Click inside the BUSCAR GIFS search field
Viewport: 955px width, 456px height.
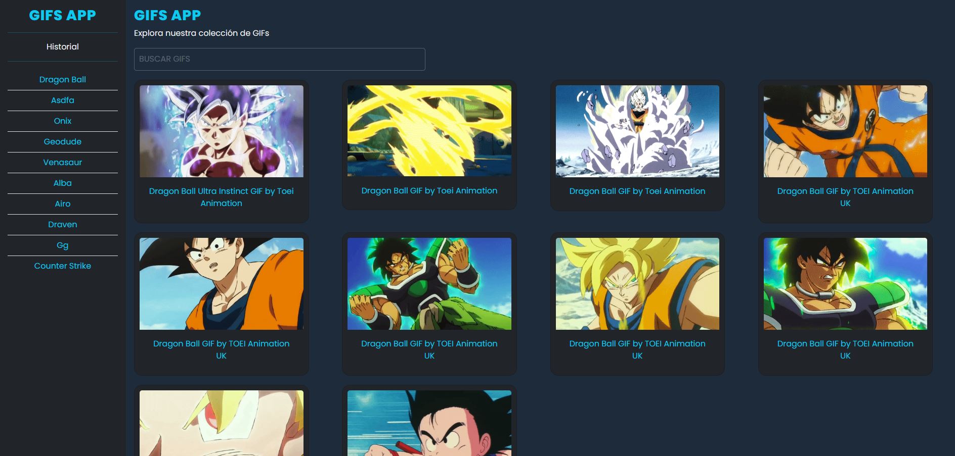pos(279,59)
